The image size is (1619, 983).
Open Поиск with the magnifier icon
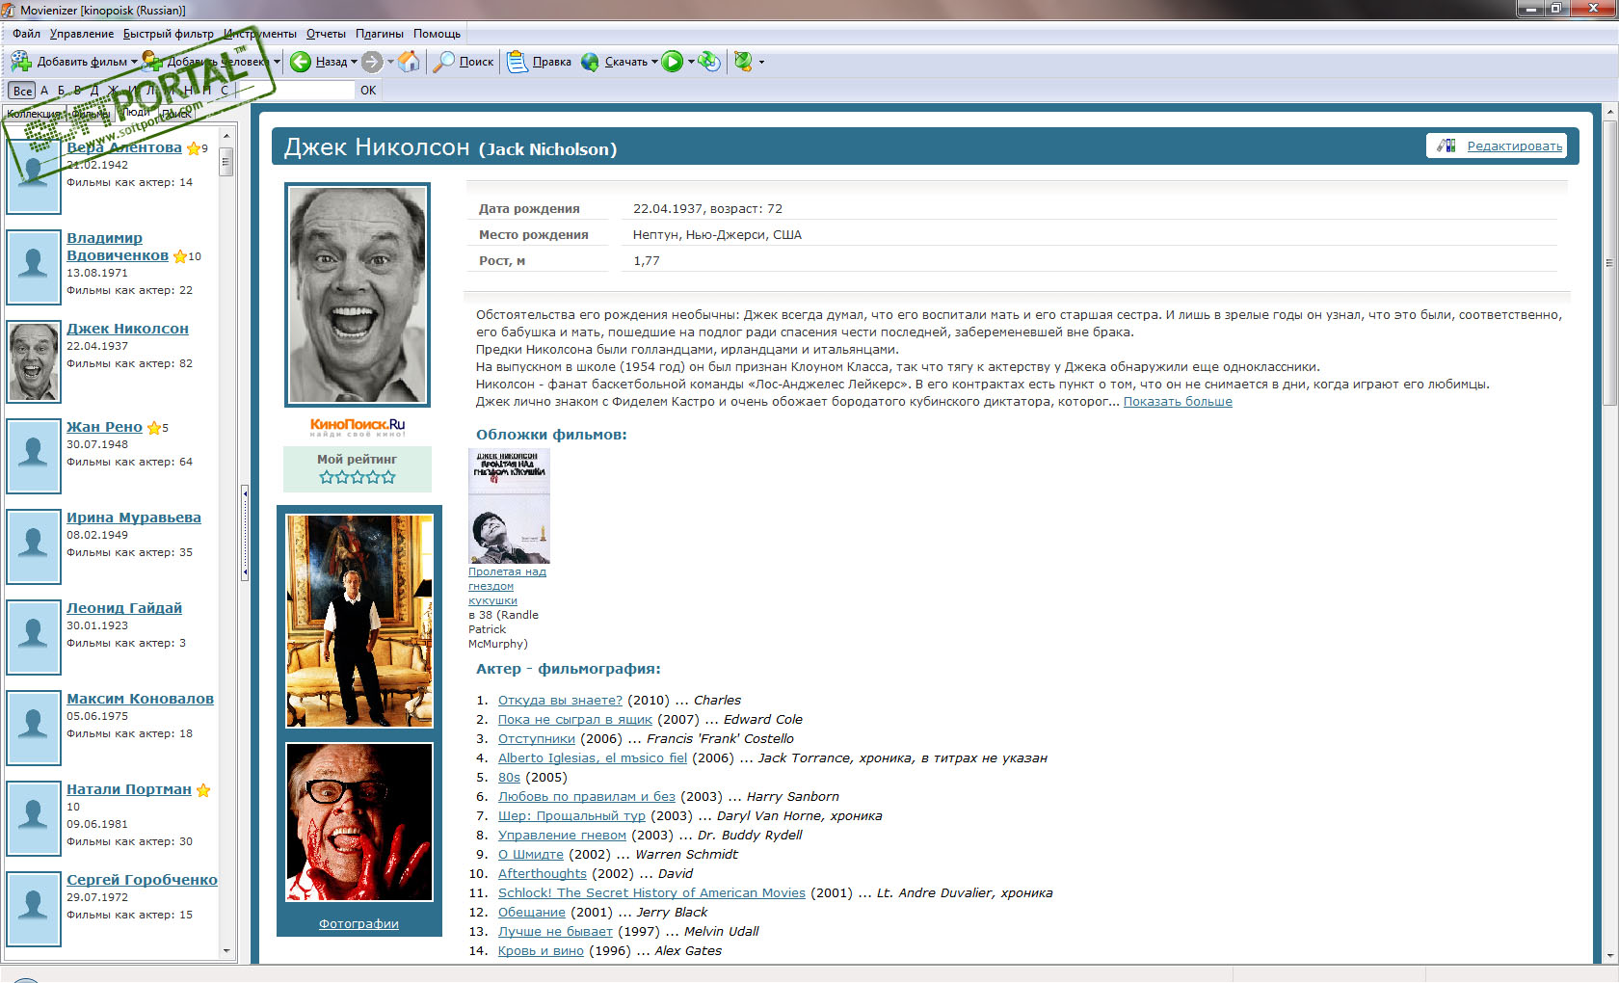click(444, 62)
